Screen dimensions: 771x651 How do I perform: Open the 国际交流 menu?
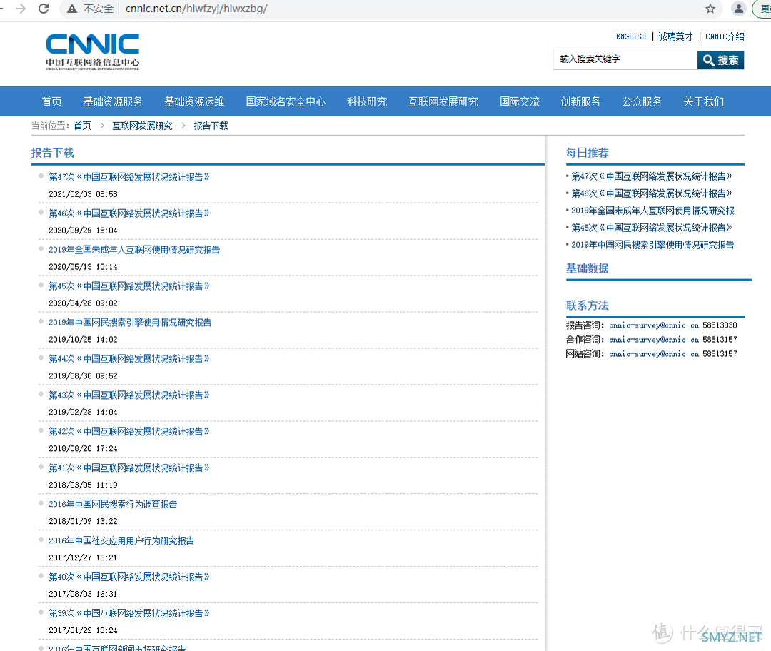pyautogui.click(x=520, y=101)
